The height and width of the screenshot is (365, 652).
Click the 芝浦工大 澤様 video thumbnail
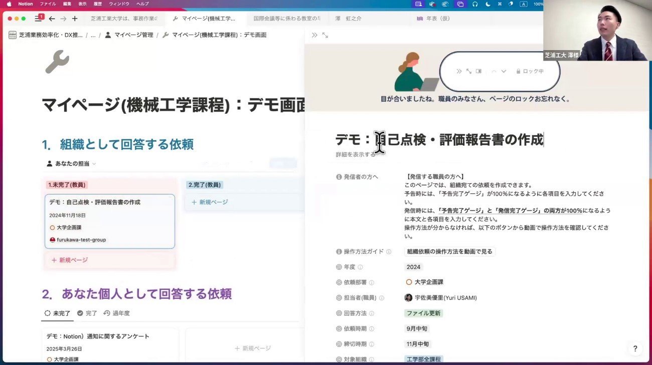(597, 31)
